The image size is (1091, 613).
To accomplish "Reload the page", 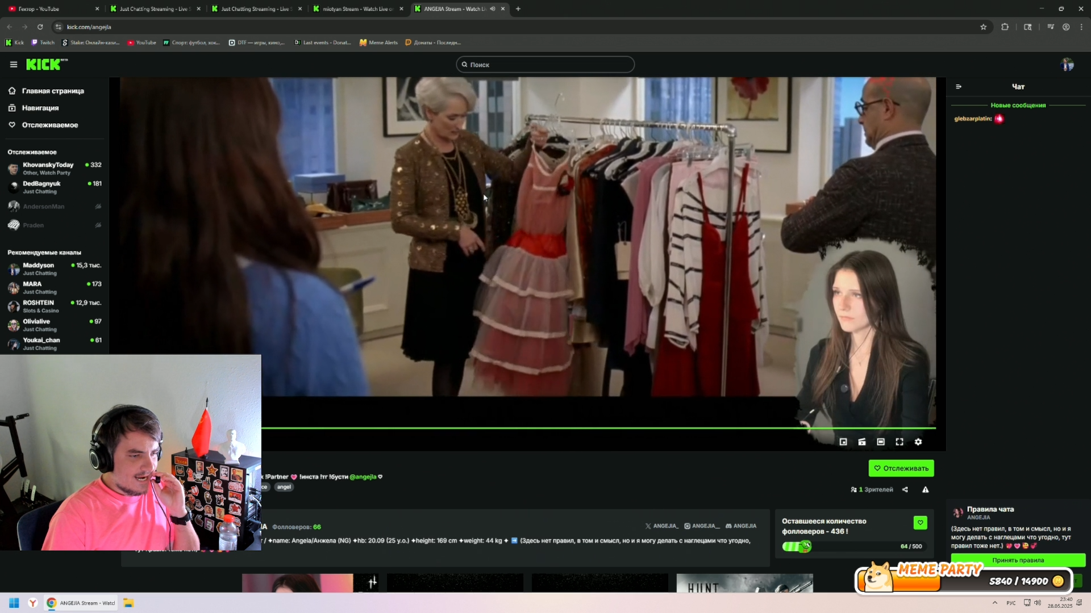I will [x=40, y=27].
